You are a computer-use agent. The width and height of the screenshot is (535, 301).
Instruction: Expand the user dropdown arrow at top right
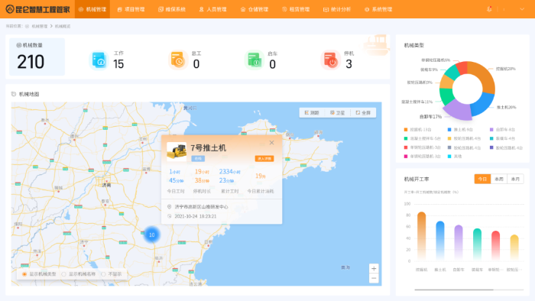tap(522, 9)
